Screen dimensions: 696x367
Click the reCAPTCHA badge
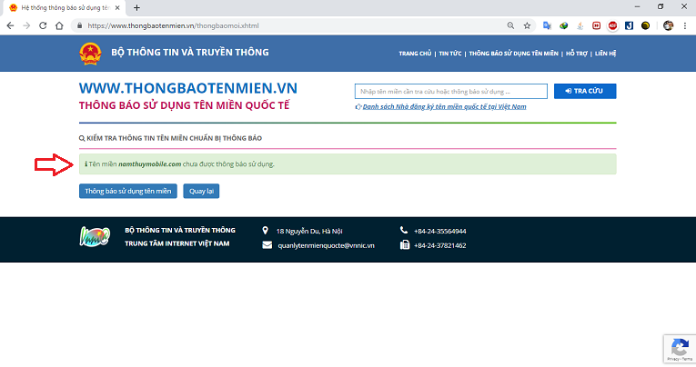point(680,349)
